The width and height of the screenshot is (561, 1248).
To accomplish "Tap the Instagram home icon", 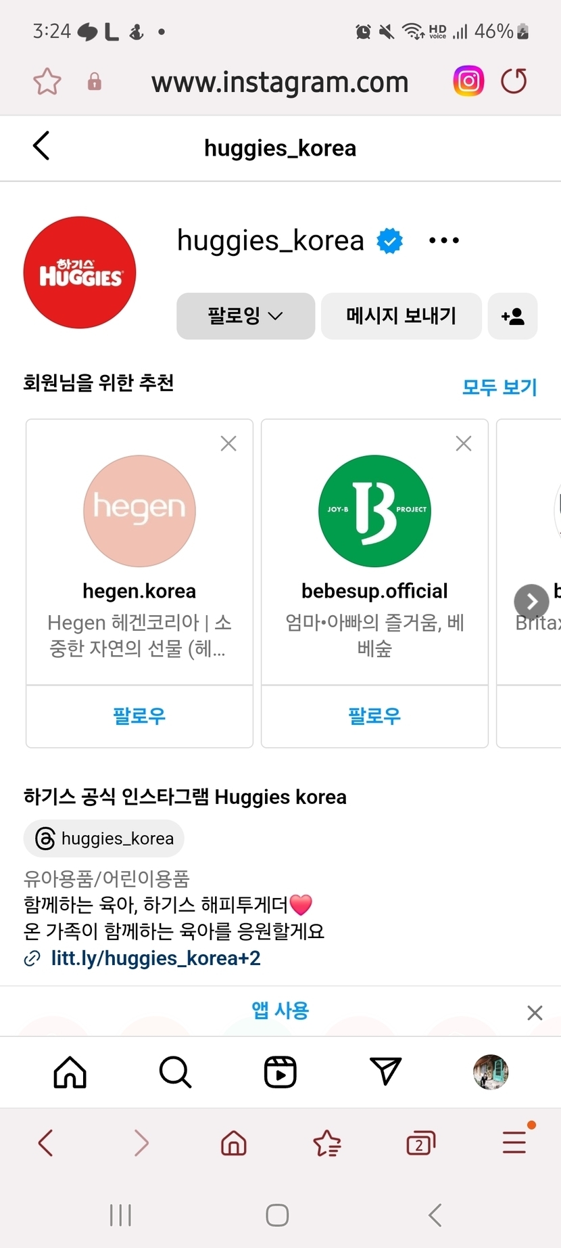I will pos(70,1072).
